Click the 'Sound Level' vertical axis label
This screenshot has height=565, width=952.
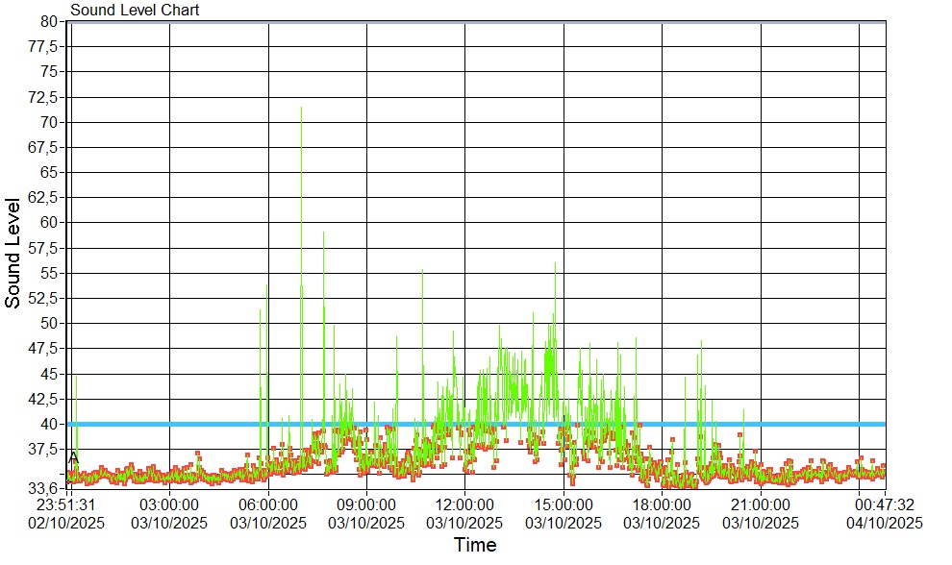13,253
